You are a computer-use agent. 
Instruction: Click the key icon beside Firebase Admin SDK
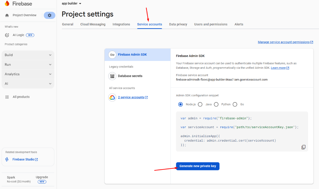coord(112,55)
